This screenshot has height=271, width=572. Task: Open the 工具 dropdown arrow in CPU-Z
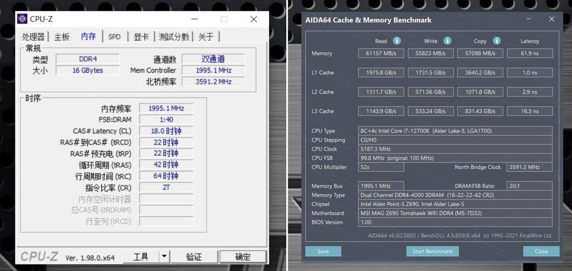(164, 257)
